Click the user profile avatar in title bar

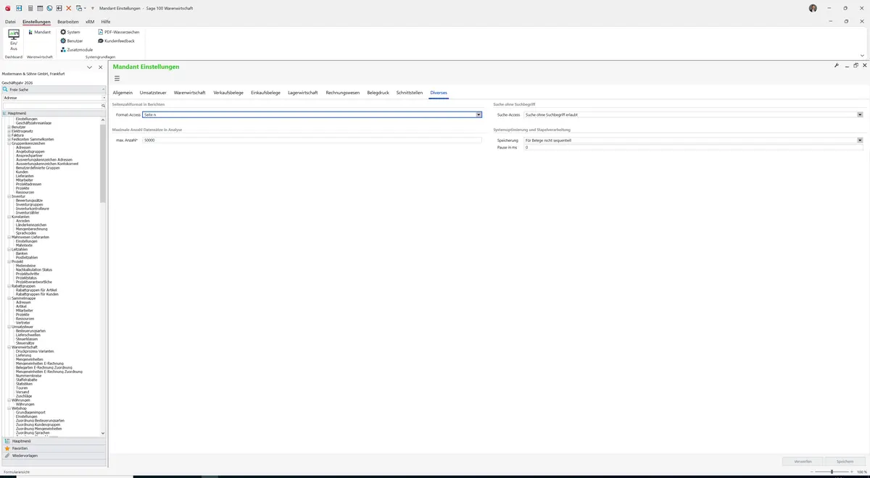(x=813, y=8)
